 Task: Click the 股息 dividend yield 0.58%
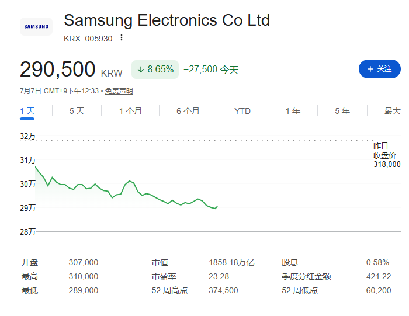pos(377,262)
